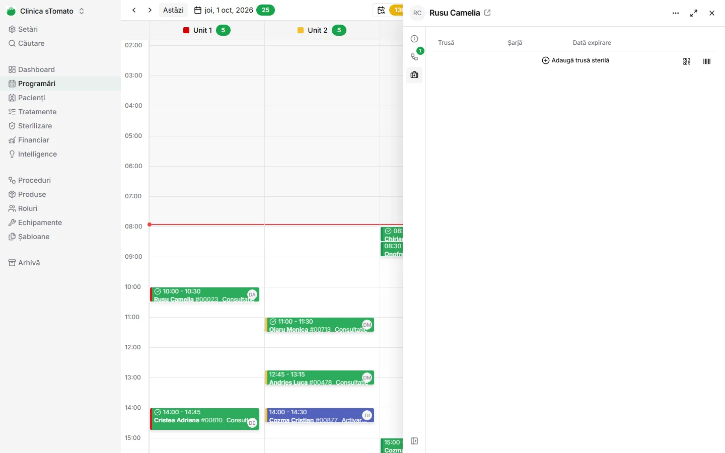Open the Rusu Camelia patient external link icon
Image resolution: width=725 pixels, height=453 pixels.
click(487, 13)
